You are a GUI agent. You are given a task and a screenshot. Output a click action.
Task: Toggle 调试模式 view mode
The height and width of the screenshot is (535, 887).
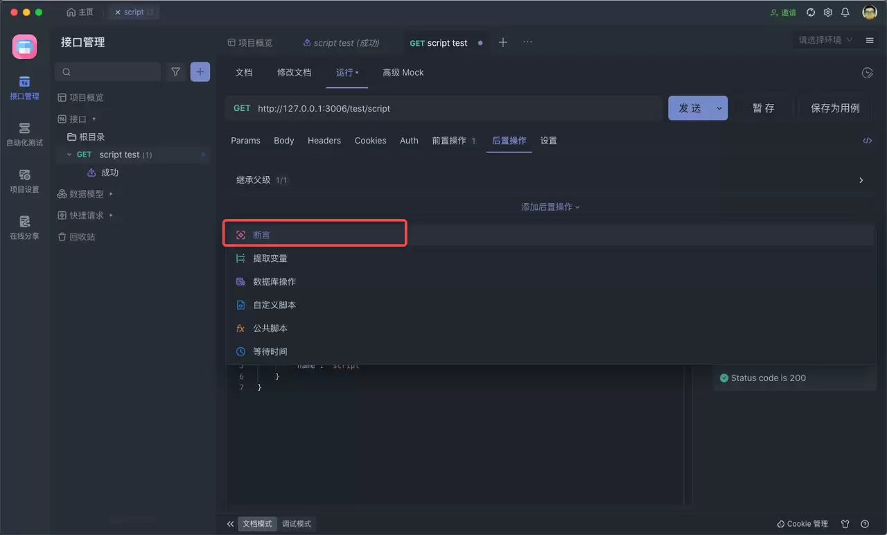pos(297,524)
